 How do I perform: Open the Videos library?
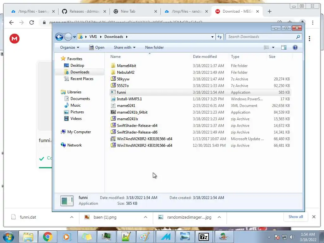tap(73, 118)
